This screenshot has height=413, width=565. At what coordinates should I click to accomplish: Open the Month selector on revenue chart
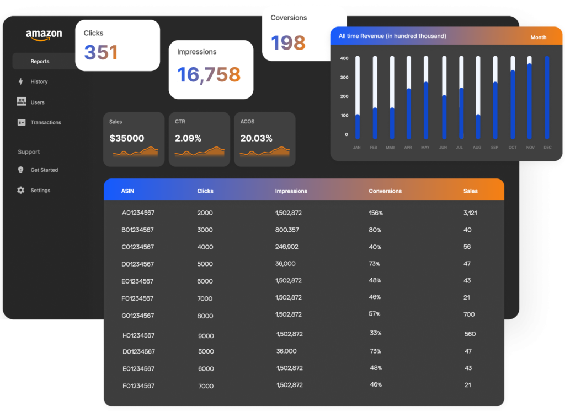pyautogui.click(x=538, y=37)
